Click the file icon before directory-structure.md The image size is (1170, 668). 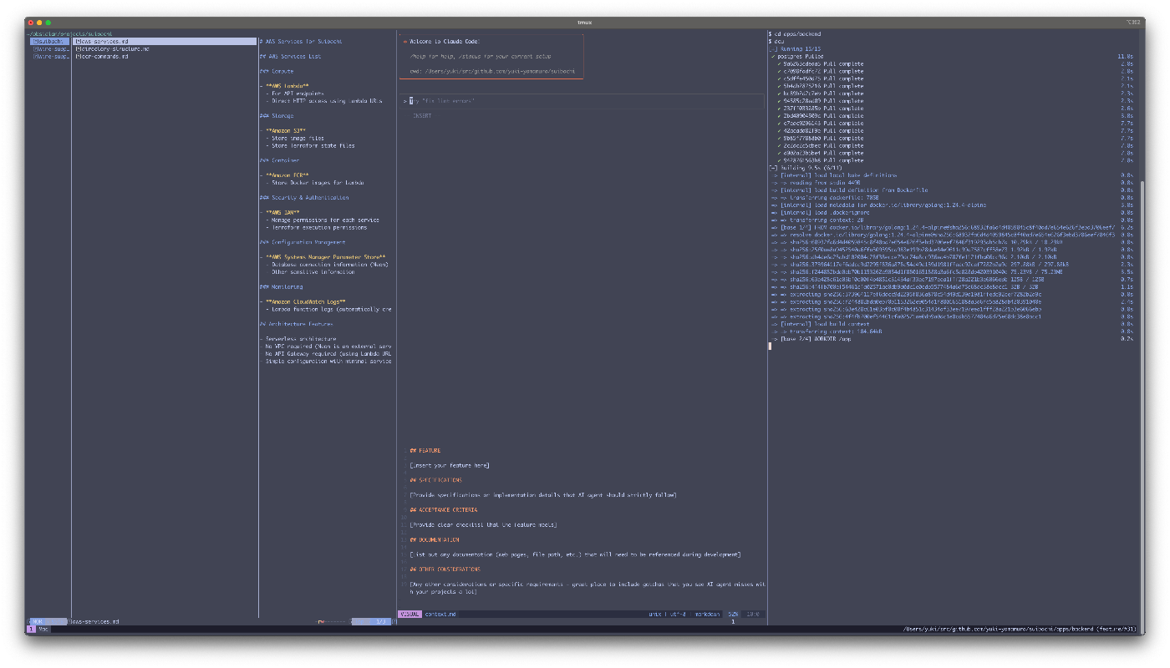tap(77, 48)
